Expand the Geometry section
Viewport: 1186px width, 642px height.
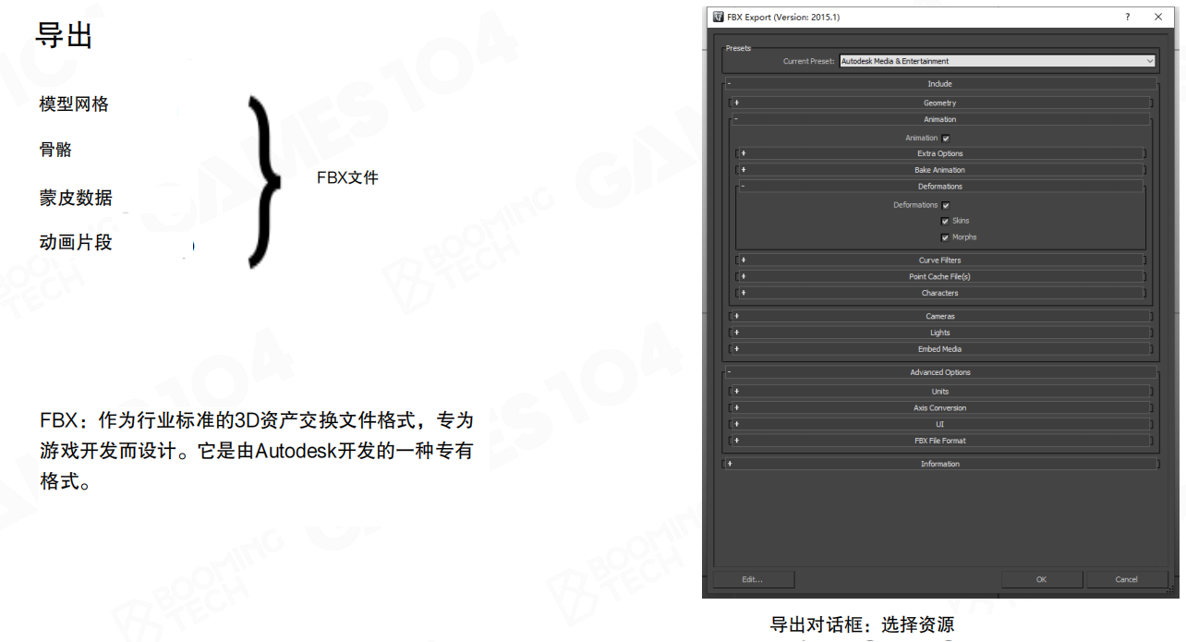click(939, 103)
